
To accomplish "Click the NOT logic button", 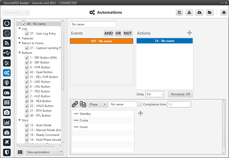I will (x=128, y=33).
